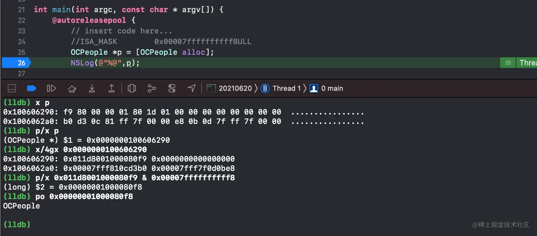Click the int main function declaration

click(129, 10)
